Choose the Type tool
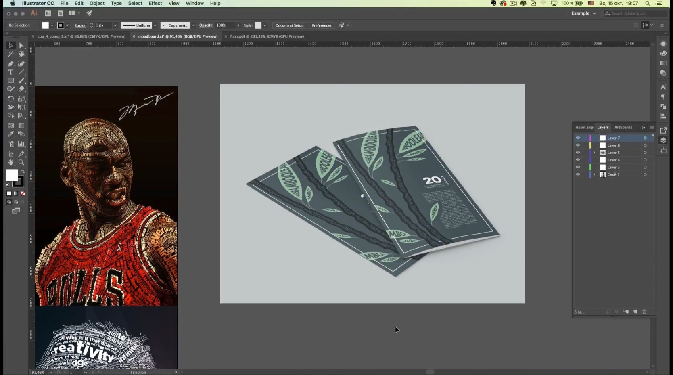The height and width of the screenshot is (375, 673). [x=11, y=72]
